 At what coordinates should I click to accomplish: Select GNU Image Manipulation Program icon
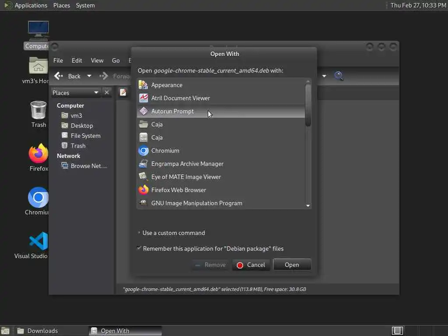[x=143, y=203]
